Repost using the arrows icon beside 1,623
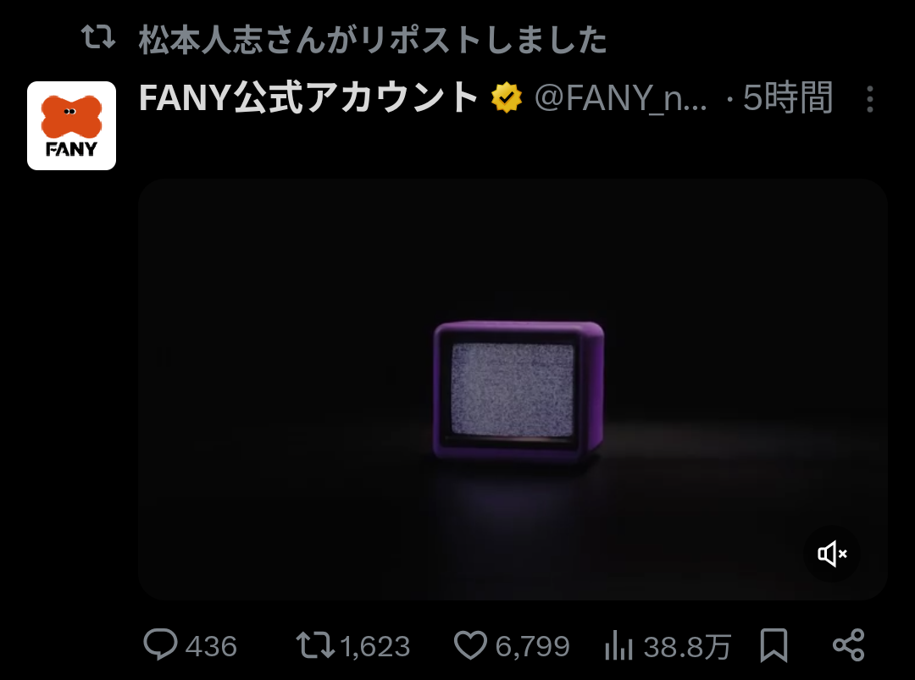The height and width of the screenshot is (680, 915). click(315, 645)
